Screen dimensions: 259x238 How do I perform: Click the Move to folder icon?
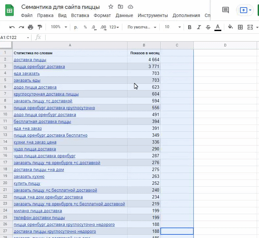coord(121,7)
